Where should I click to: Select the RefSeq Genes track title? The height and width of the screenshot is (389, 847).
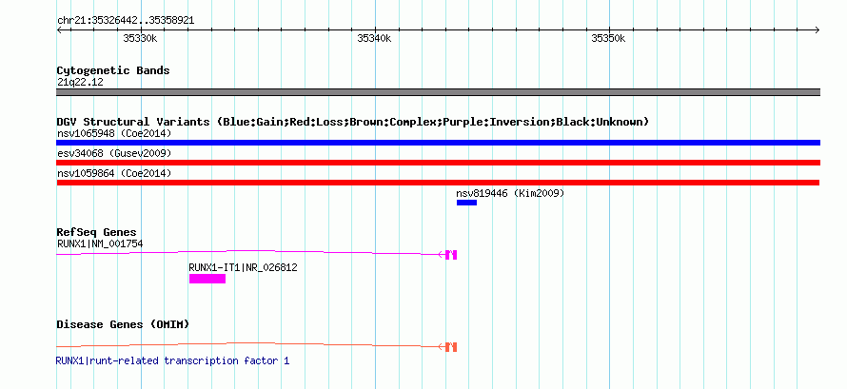[x=96, y=232]
